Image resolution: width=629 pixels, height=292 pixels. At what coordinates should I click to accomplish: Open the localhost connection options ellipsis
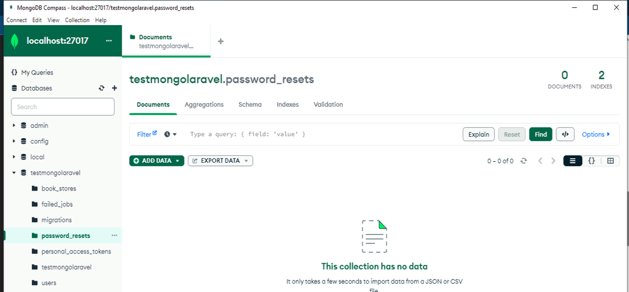(109, 41)
